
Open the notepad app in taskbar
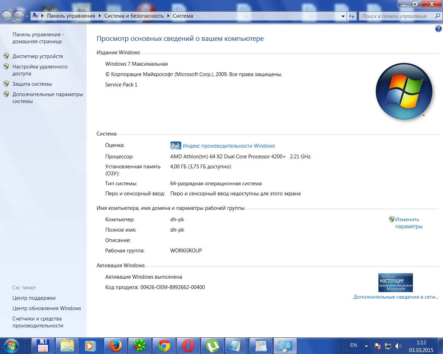click(235, 346)
